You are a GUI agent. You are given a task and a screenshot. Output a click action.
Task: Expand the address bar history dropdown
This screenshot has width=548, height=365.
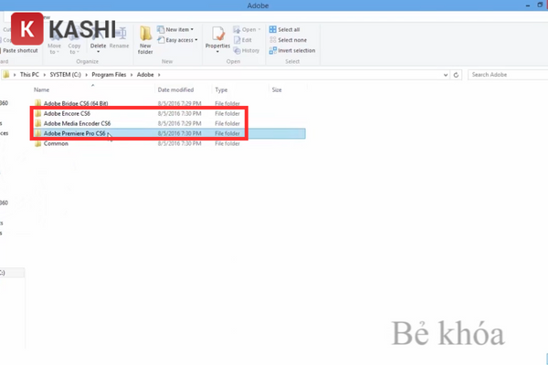(446, 75)
